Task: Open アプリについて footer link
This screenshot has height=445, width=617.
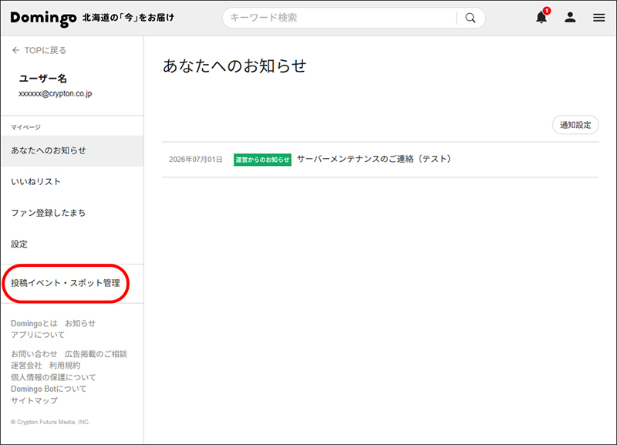Action: tap(38, 335)
